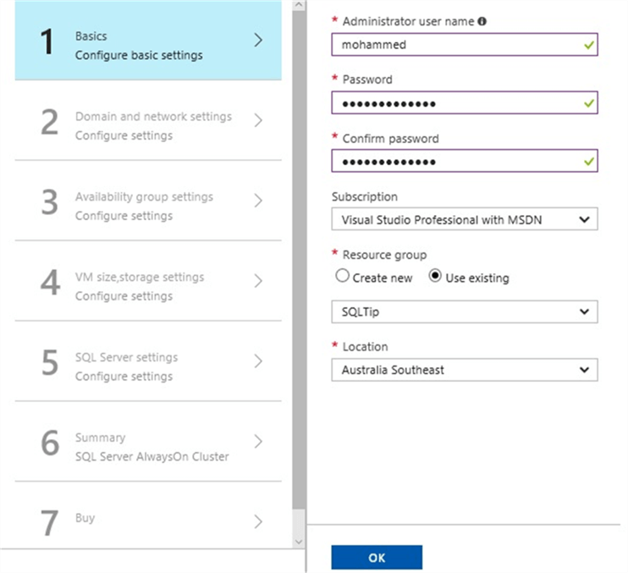Click the chevron on the Summary step
Image resolution: width=628 pixels, height=573 pixels.
tap(258, 442)
